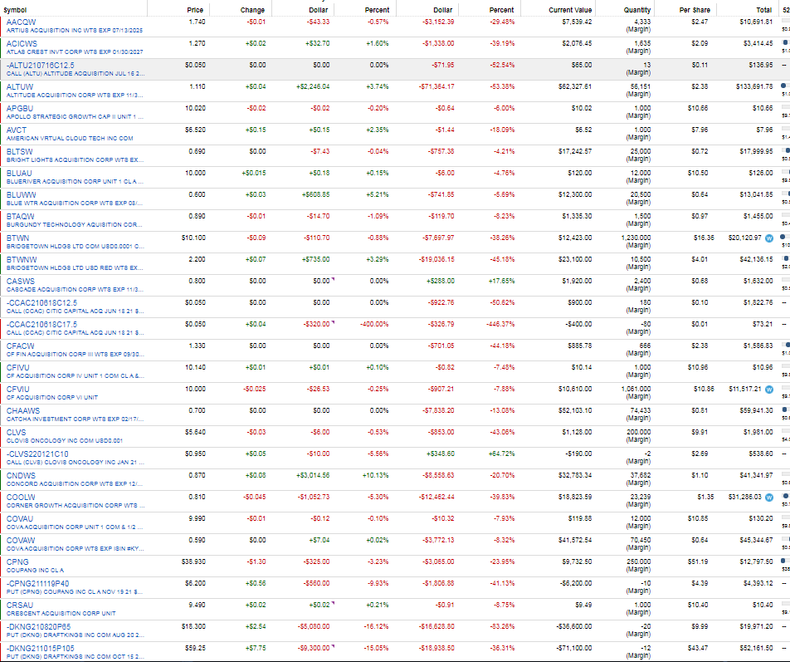Sort by the Percent header preceding the Current Value header
This screenshot has height=662, width=790.
(501, 10)
